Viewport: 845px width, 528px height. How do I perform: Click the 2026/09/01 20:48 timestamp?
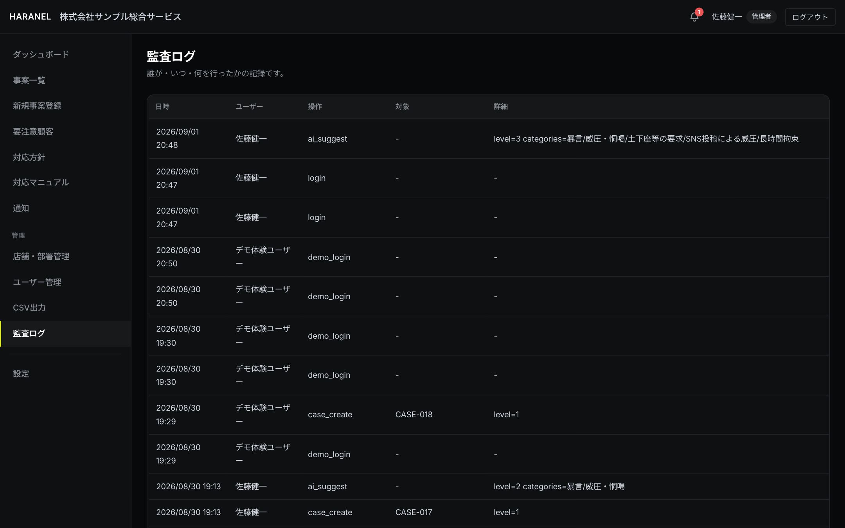178,138
